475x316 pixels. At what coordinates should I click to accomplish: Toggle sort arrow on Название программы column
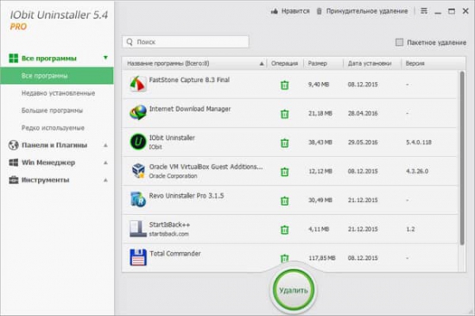click(x=262, y=64)
